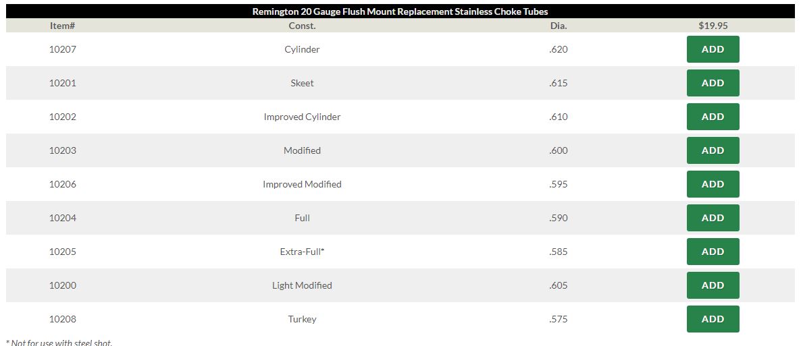Click the Improved Cylinder constriction label
Image resolution: width=801 pixels, height=346 pixels.
[302, 117]
